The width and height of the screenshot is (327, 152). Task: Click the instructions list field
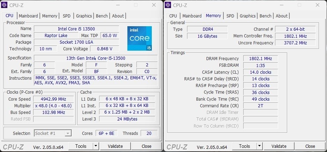coord(96,80)
